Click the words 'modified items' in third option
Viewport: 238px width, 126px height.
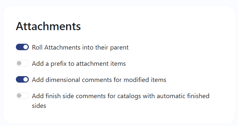click(x=145, y=80)
